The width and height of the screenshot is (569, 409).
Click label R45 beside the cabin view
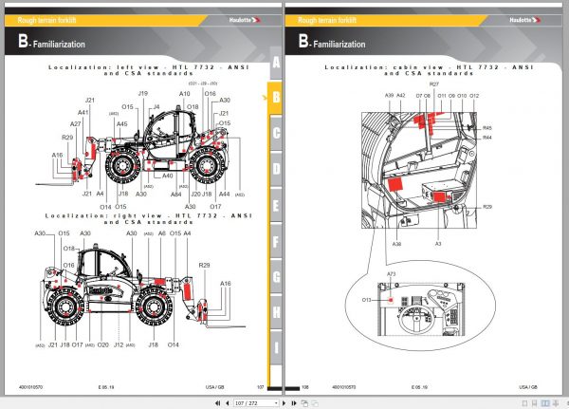click(x=487, y=128)
